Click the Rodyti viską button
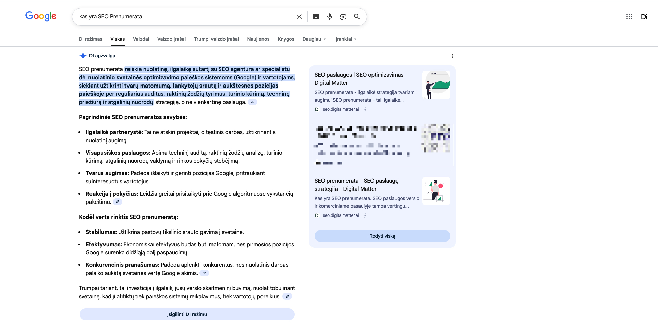This screenshot has width=658, height=328. click(382, 236)
